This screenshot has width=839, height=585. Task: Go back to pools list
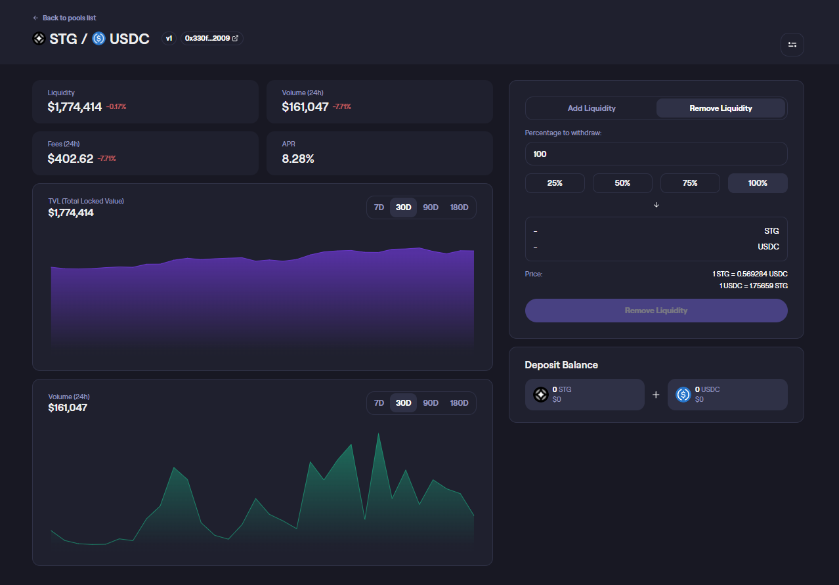[x=69, y=18]
